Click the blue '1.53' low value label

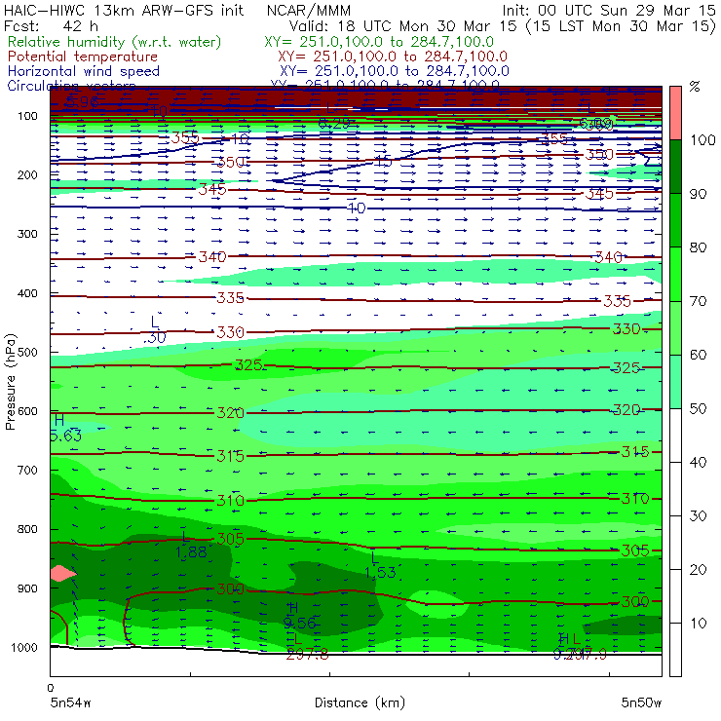[380, 573]
